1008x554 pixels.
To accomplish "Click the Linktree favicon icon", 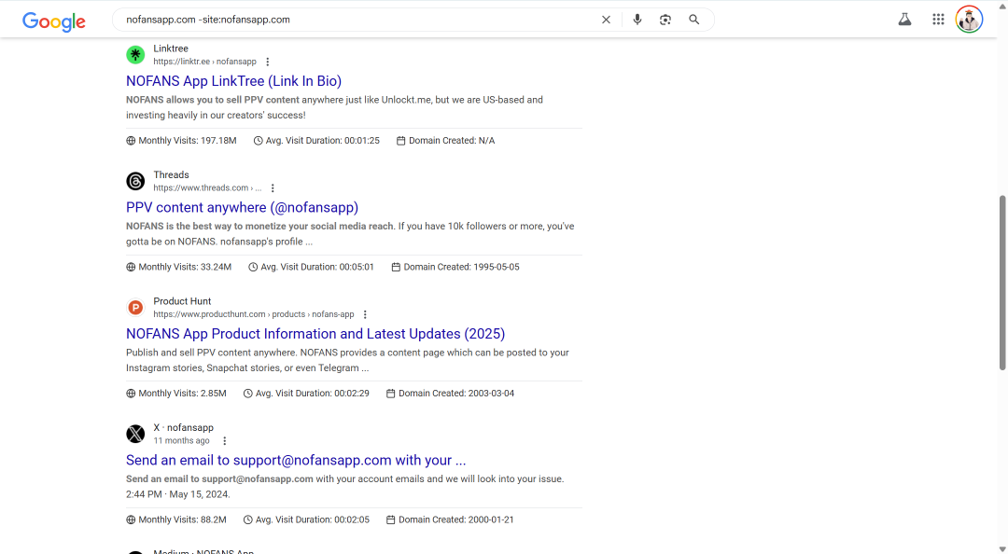I will [x=135, y=55].
